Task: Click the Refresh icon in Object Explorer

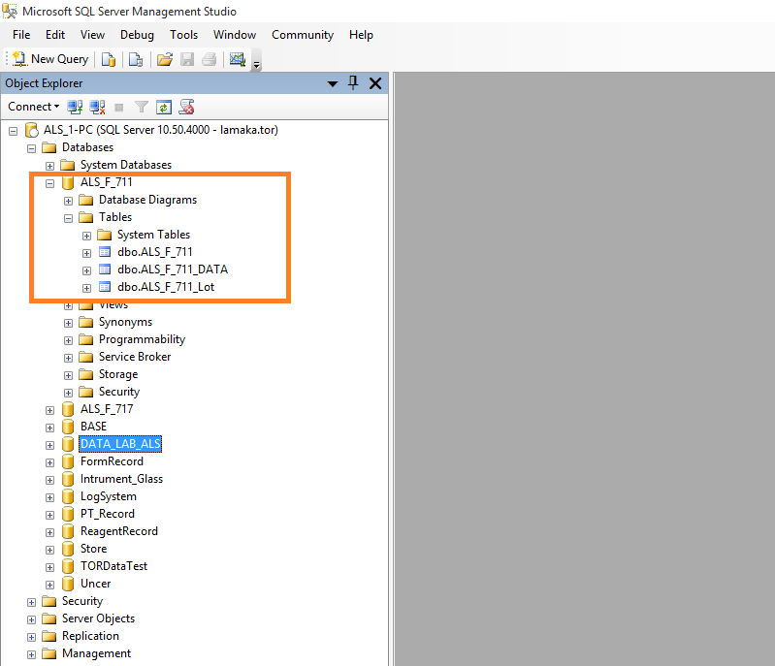Action: pos(164,107)
